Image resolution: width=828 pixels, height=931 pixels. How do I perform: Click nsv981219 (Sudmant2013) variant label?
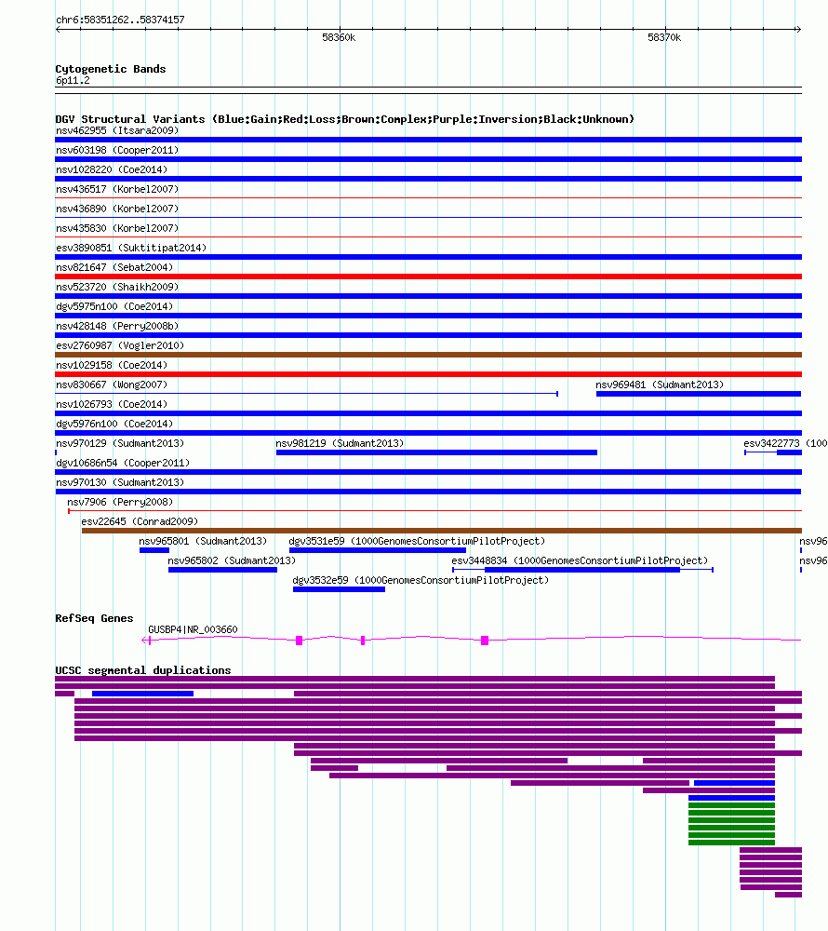pyautogui.click(x=340, y=444)
